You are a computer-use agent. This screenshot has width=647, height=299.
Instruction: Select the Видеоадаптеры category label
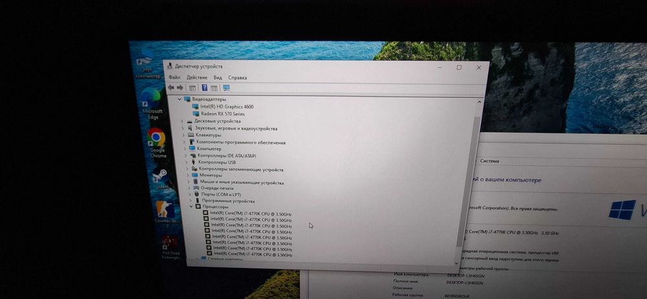tap(209, 100)
